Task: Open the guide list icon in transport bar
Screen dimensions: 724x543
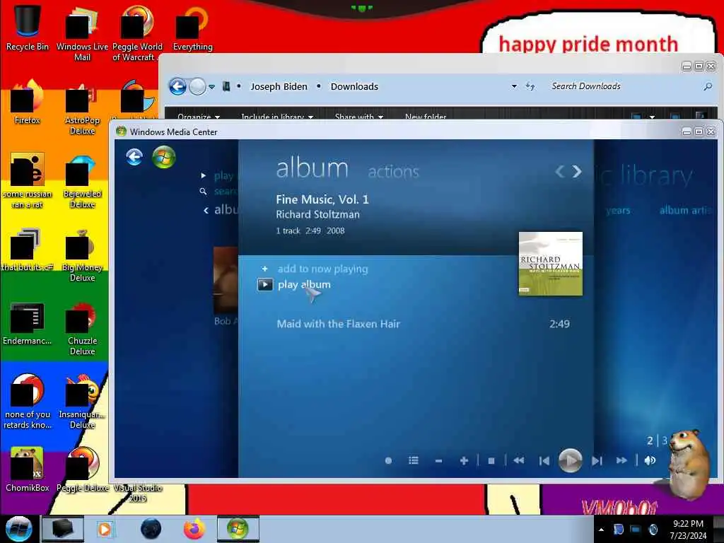Action: tap(413, 460)
